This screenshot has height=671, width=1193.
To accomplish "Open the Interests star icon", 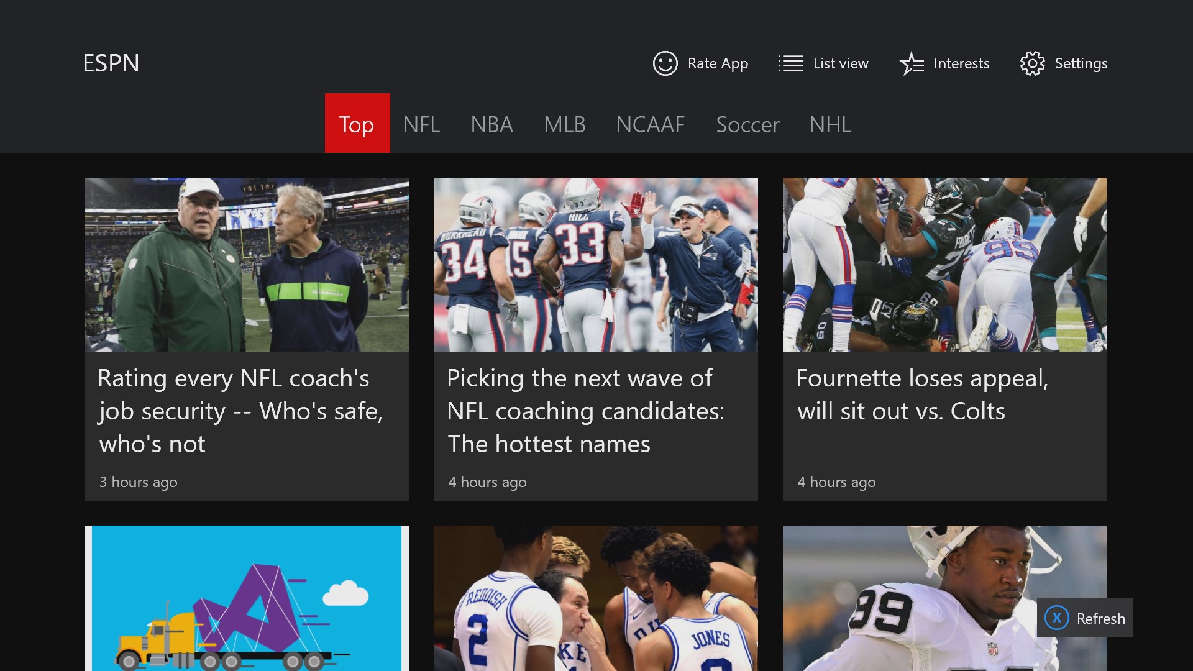I will point(912,63).
